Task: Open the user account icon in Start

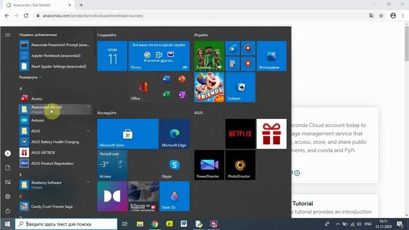Action: [8, 153]
